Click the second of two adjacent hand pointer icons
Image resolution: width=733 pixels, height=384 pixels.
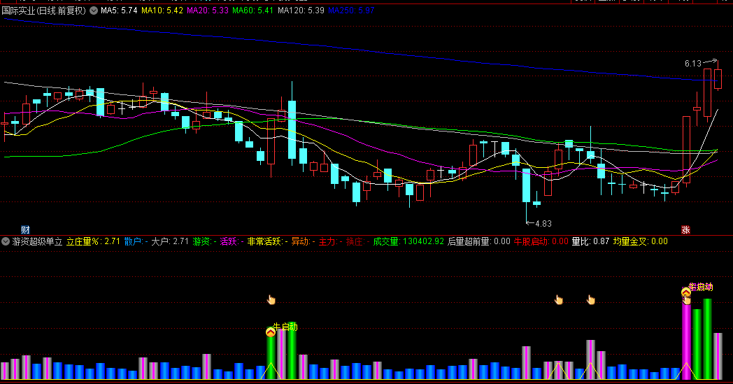click(591, 300)
